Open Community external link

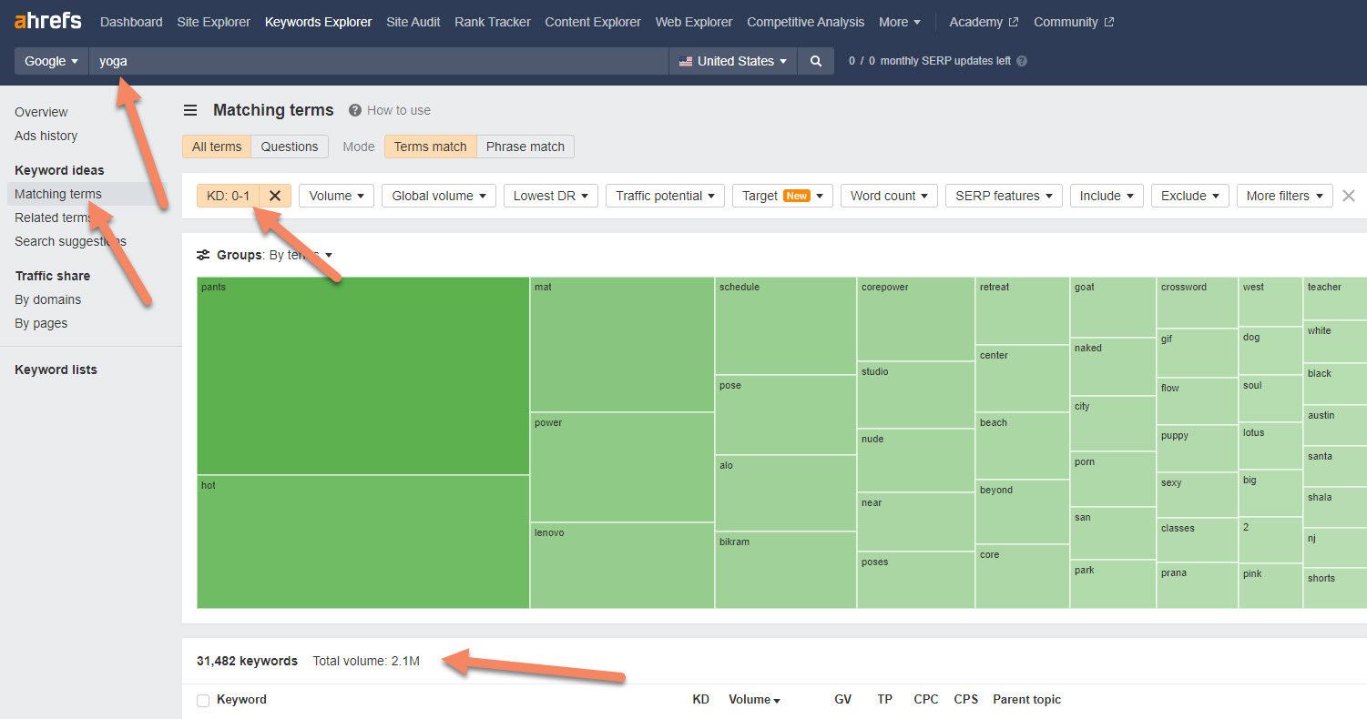coord(1074,22)
